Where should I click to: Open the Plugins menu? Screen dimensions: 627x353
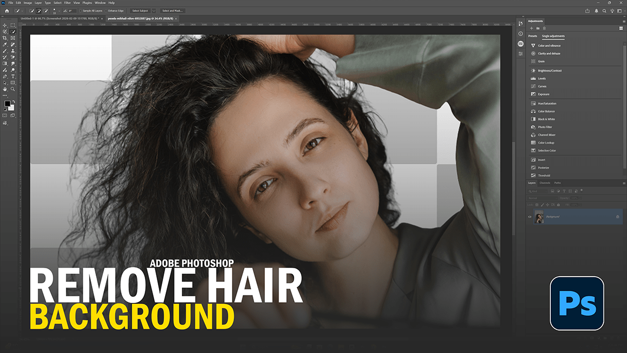pyautogui.click(x=86, y=3)
